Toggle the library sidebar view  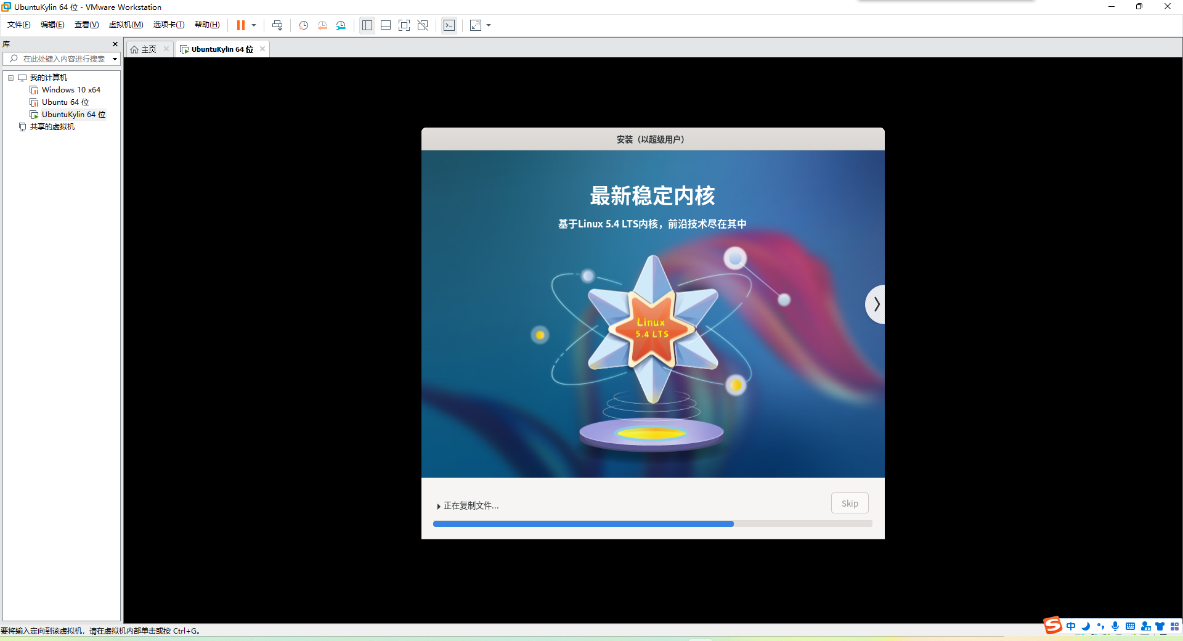tap(367, 25)
